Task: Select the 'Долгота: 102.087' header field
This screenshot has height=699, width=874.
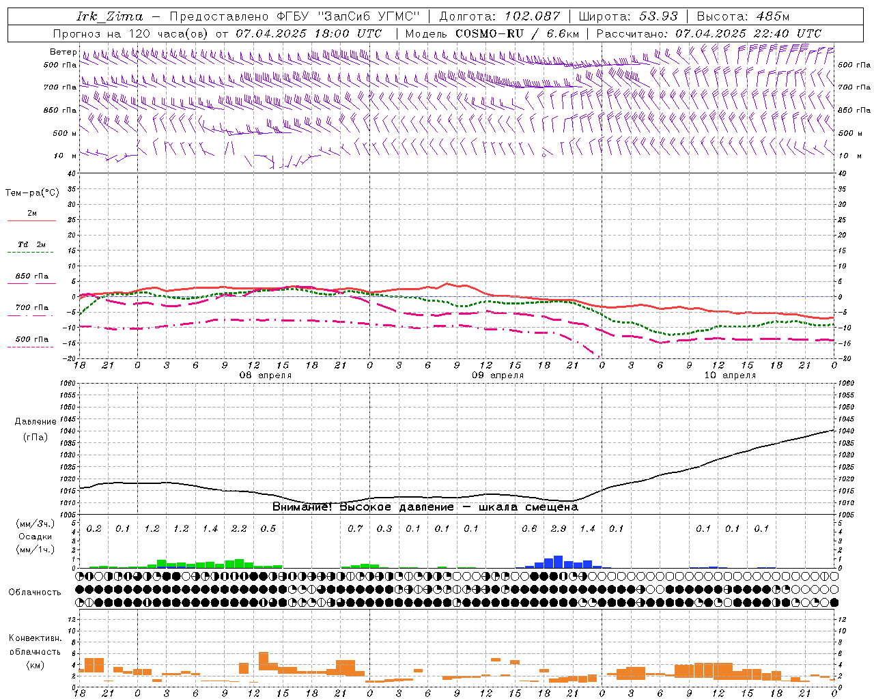Action: click(499, 16)
